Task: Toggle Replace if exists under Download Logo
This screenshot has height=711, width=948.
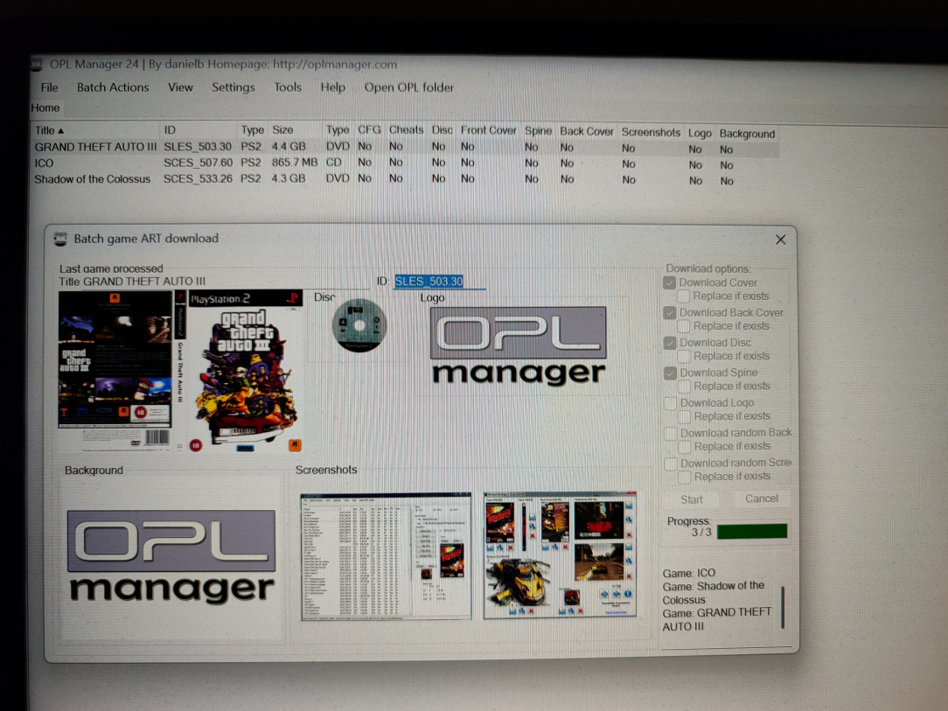Action: [685, 416]
